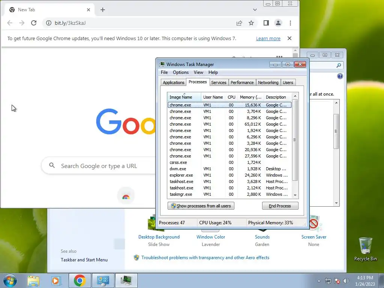Open volume control in system tray
Image resolution: width=384 pixels, height=288 pixels.
pos(346,281)
